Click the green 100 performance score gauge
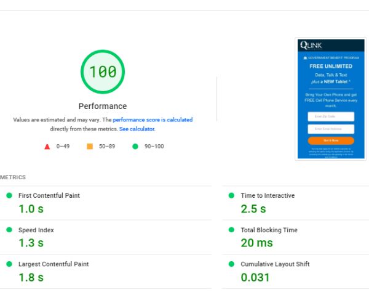This screenshot has width=369, height=308. [103, 71]
